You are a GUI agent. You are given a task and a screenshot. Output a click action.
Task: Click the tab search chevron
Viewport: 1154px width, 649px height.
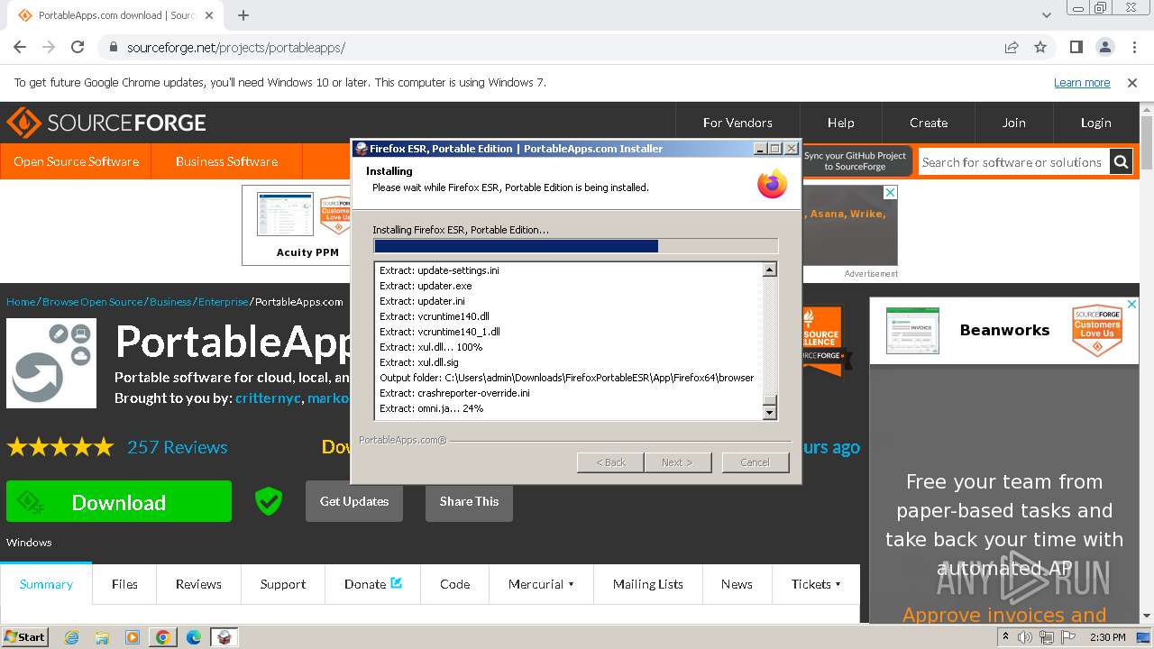tap(1047, 15)
